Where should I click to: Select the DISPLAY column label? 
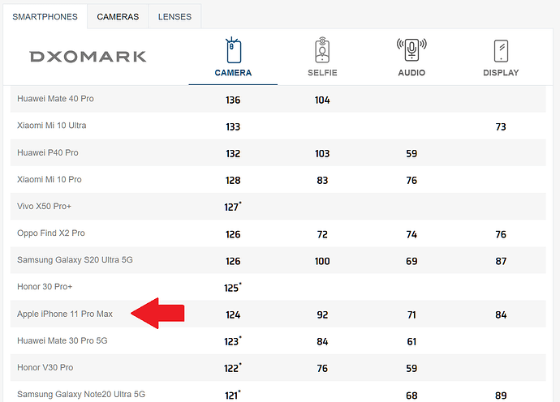(501, 73)
